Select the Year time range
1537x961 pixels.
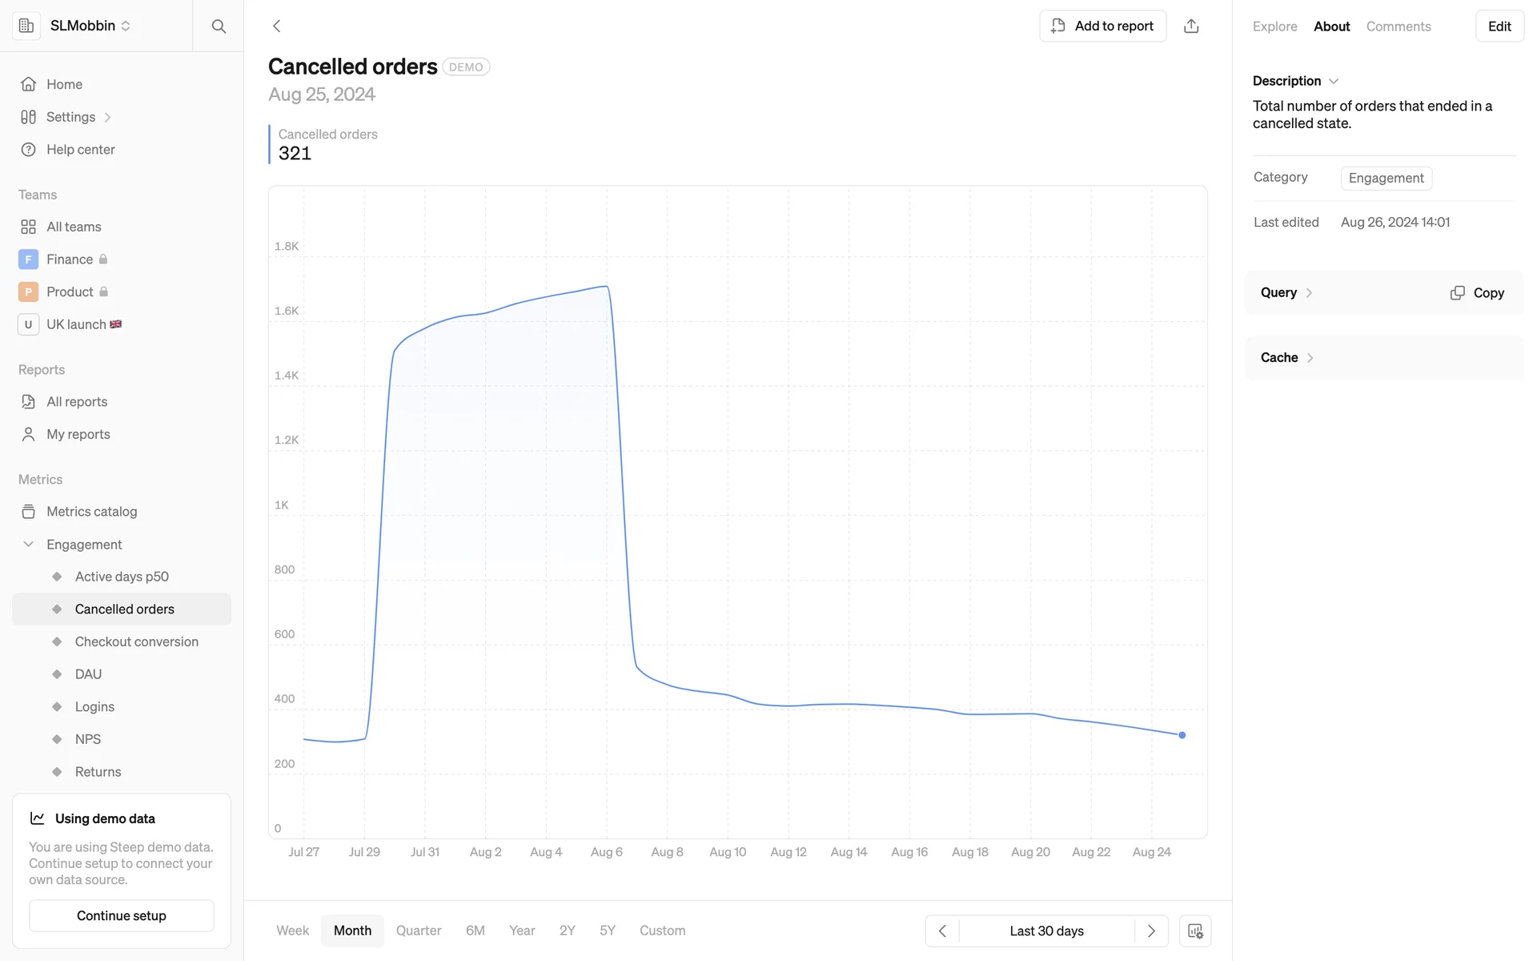(x=522, y=931)
